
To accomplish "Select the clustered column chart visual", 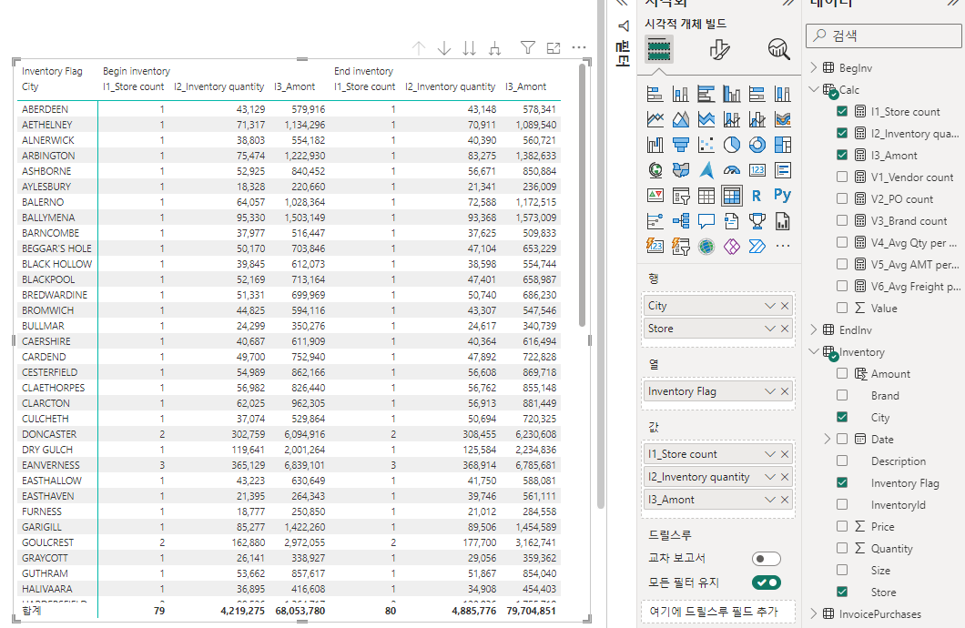I will (x=732, y=94).
